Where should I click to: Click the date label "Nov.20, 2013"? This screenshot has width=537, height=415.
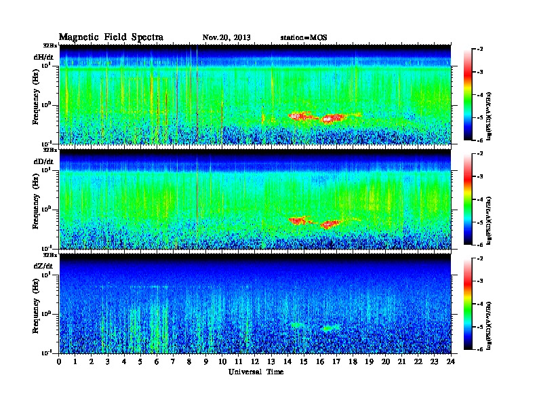(x=226, y=38)
